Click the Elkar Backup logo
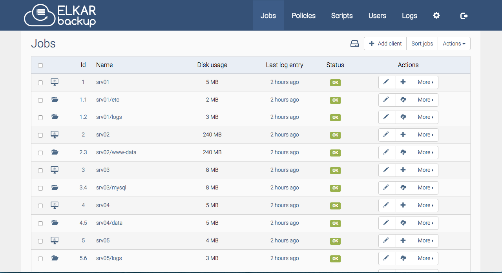The image size is (502, 273). point(60,15)
